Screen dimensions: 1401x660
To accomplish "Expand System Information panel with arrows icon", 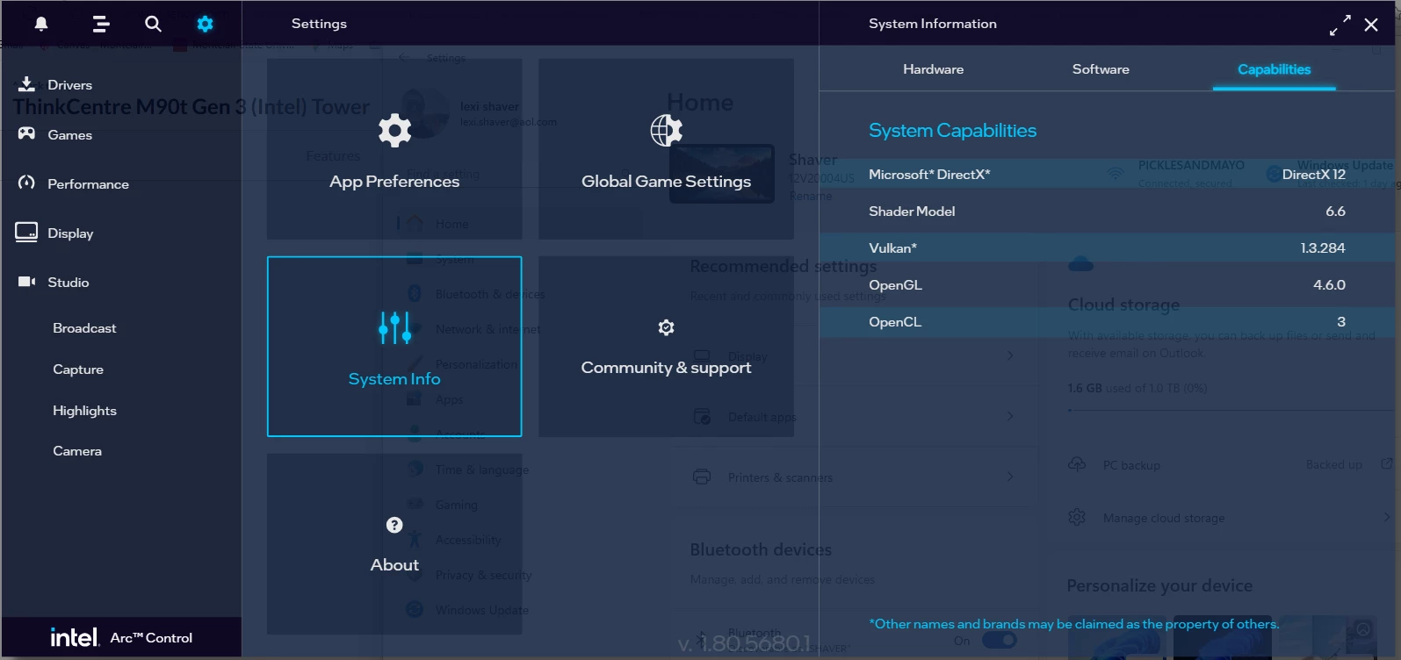I will pos(1340,25).
